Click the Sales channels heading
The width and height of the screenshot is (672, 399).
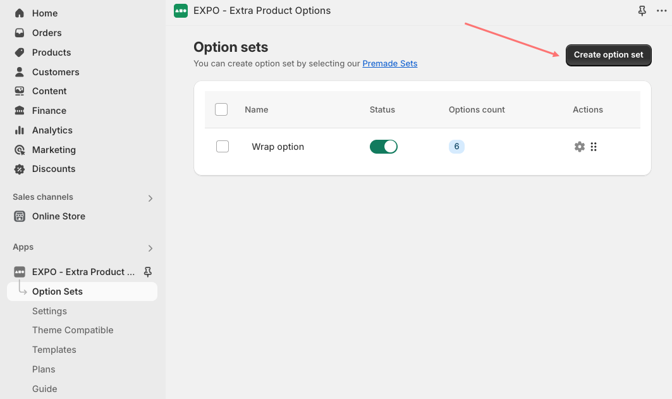pos(43,197)
